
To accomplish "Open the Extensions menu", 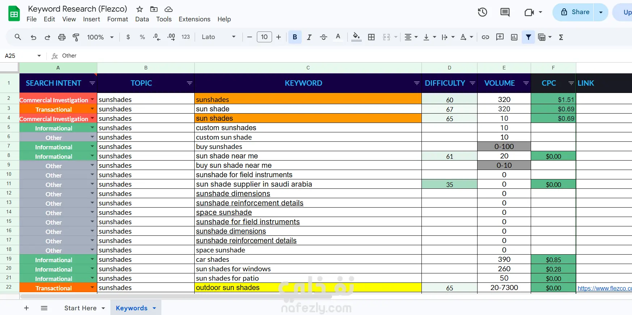I will tap(194, 19).
